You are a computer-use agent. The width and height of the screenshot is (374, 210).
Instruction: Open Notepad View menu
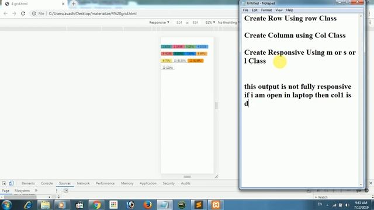click(x=279, y=10)
